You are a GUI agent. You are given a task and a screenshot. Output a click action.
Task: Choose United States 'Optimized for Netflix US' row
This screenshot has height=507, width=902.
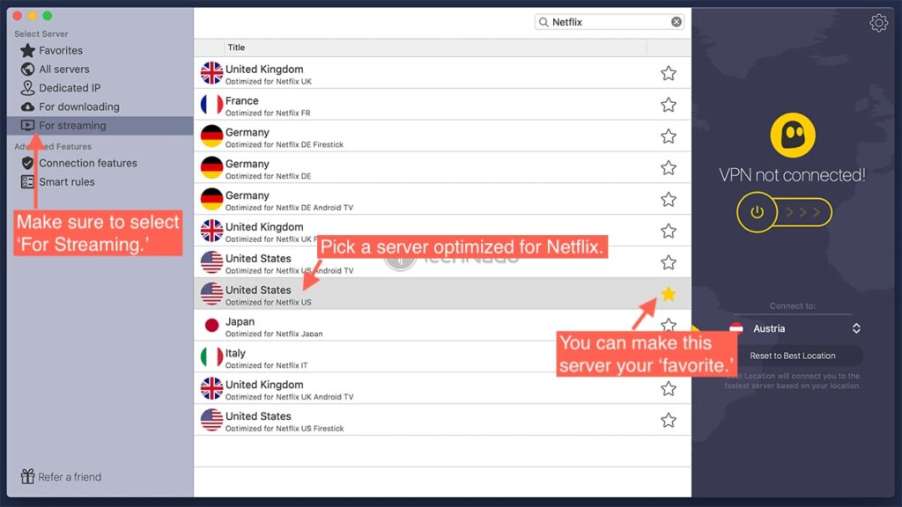point(442,294)
